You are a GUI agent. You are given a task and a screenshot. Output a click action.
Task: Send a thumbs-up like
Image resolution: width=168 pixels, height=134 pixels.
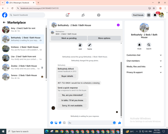(x=120, y=123)
